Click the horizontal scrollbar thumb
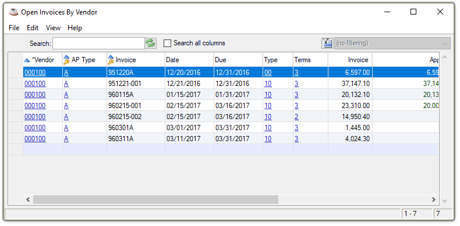Screen dimensions: 460x226 pyautogui.click(x=155, y=200)
